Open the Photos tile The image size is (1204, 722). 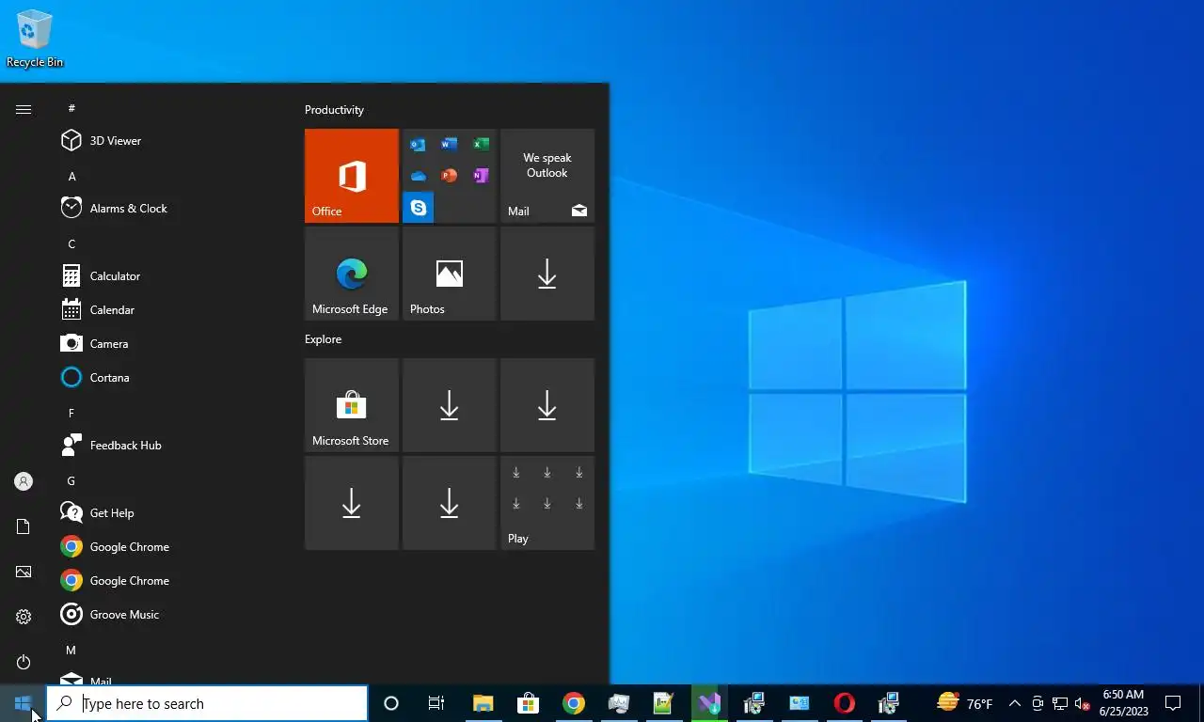(450, 274)
